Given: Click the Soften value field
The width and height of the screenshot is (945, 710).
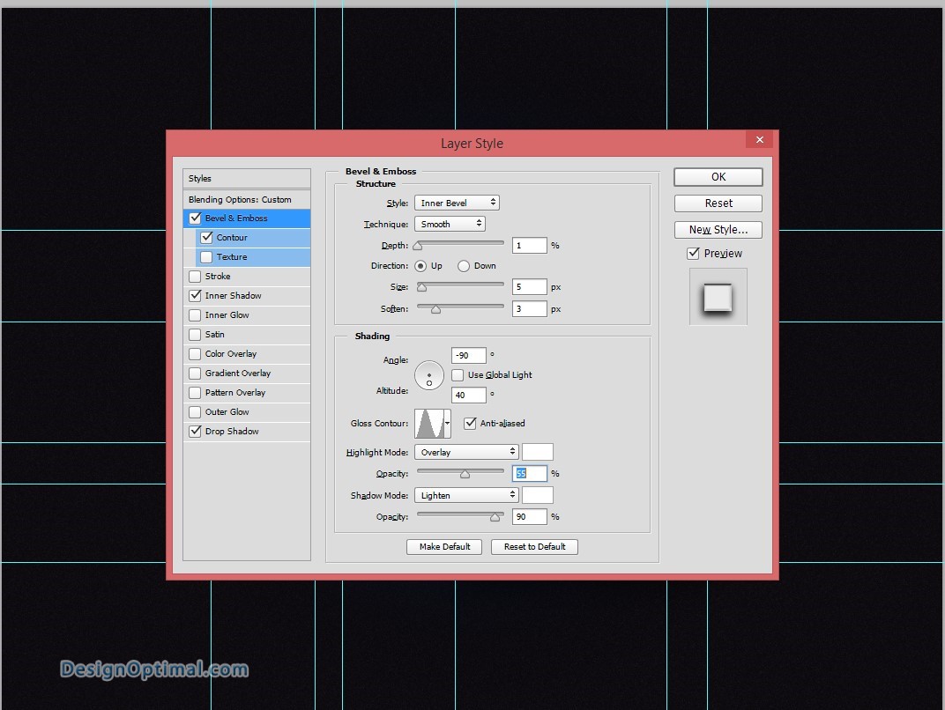Looking at the screenshot, I should pyautogui.click(x=529, y=309).
